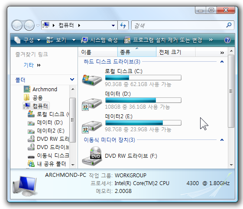The width and height of the screenshot is (243, 209).
Task: Select 데이터 (D:) in folder tree
Action: click(x=45, y=123)
